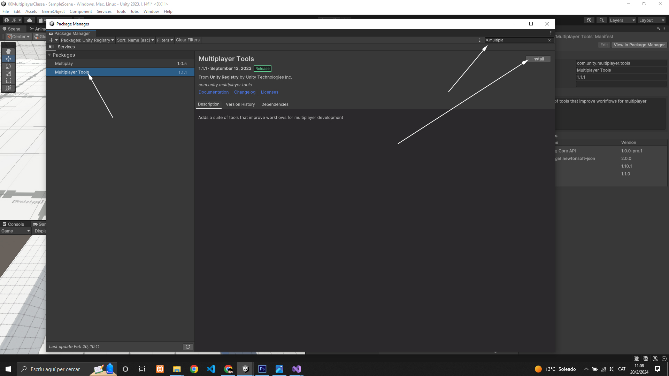Select the combined Transform tool
This screenshot has height=376, width=669.
(8, 88)
